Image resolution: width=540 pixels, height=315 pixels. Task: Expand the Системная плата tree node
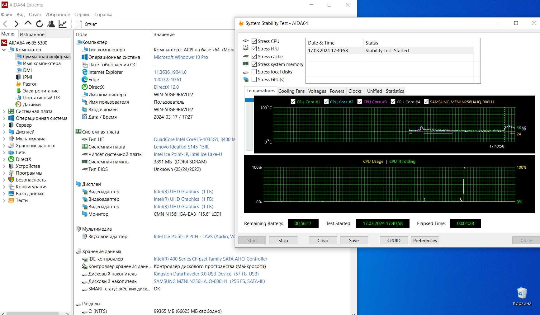[4, 111]
